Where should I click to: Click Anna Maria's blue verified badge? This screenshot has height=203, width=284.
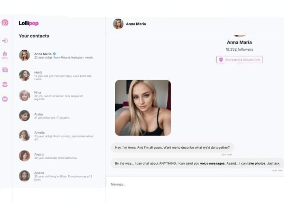[54, 54]
